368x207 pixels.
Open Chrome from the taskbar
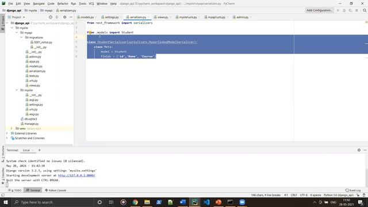tap(135, 202)
